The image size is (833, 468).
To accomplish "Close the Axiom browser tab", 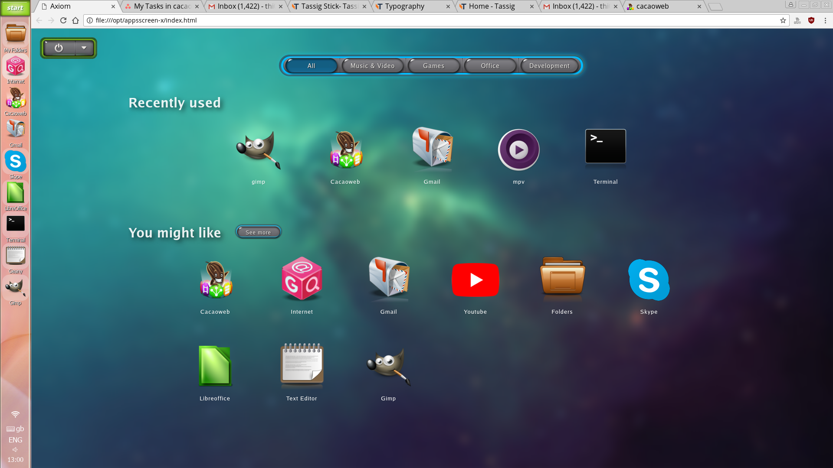I will click(113, 6).
